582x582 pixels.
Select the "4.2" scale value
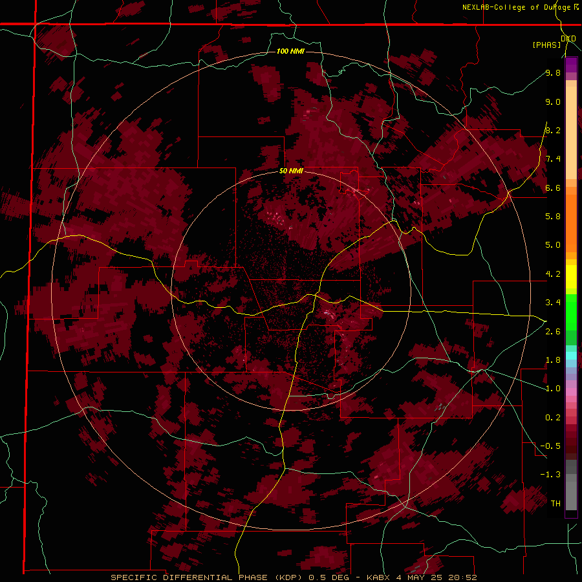click(553, 274)
